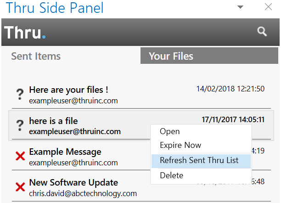Click Refresh Sent Thru List menu item
The height and width of the screenshot is (203, 281).
(x=199, y=160)
